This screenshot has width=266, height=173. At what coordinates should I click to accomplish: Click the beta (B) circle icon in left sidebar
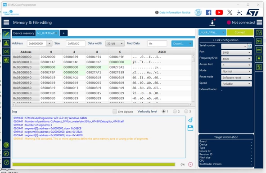click(6, 145)
